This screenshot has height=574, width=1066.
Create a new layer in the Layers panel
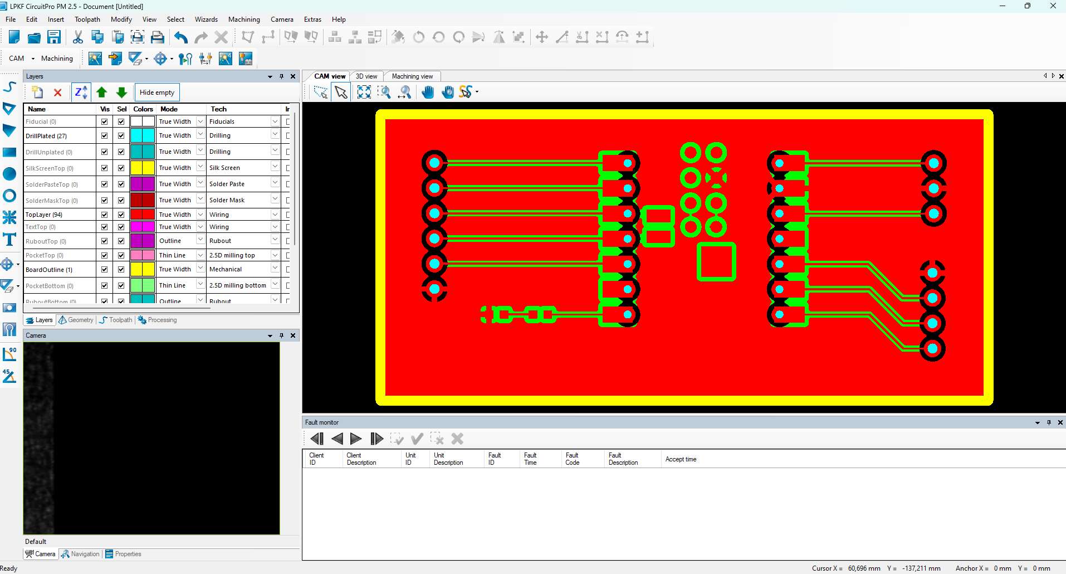(37, 92)
